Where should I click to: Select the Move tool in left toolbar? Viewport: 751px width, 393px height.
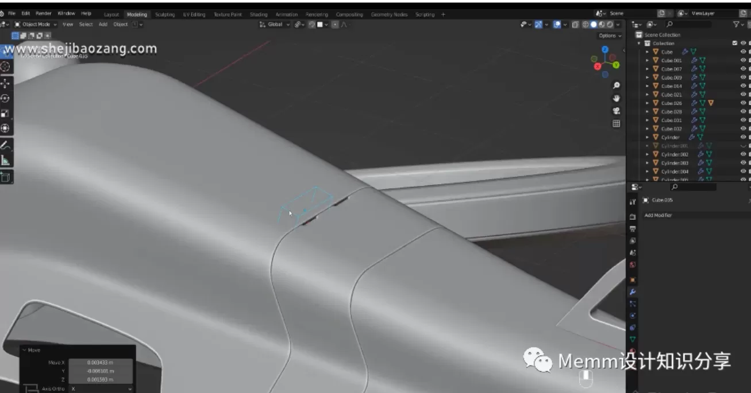click(x=5, y=83)
